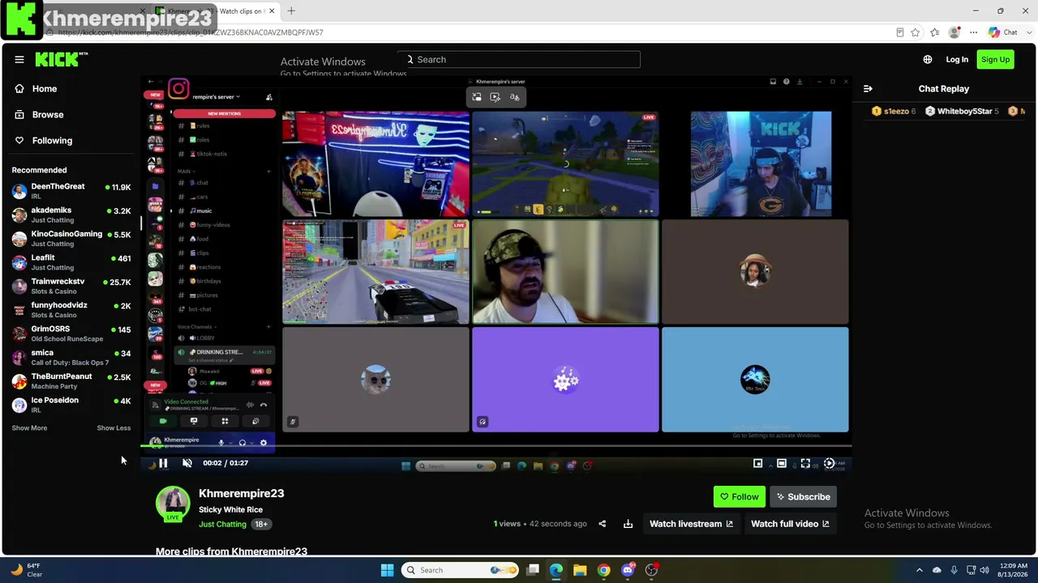Share this clip via share icon
This screenshot has height=583, width=1038.
[602, 524]
